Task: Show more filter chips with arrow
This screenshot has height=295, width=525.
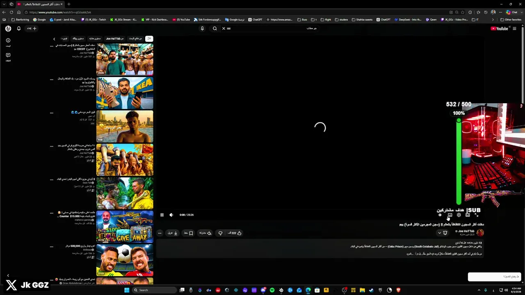Action: (x=54, y=39)
